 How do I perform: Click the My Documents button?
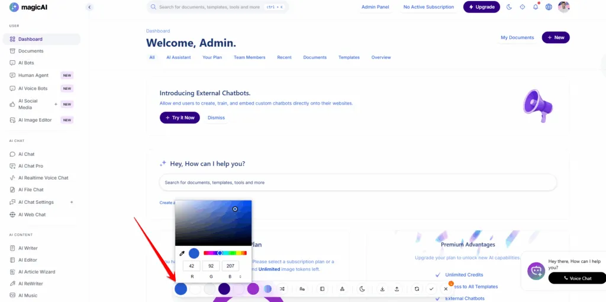point(517,37)
